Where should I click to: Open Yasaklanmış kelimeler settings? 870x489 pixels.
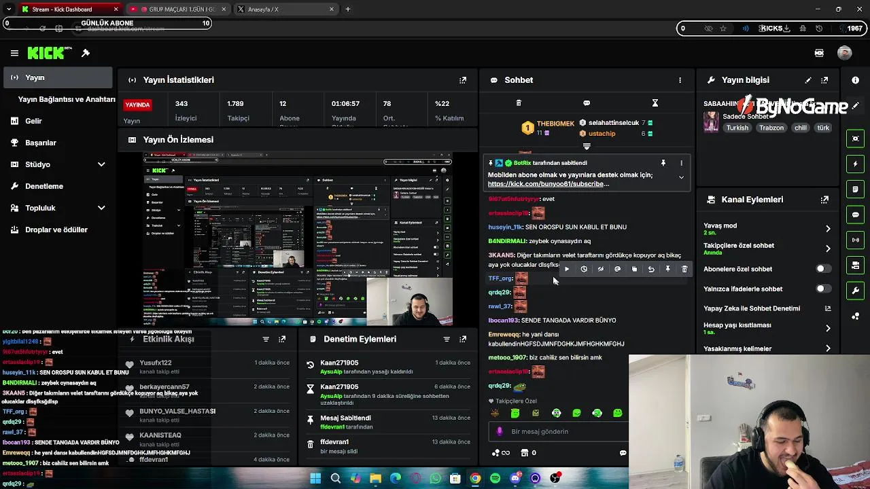click(x=767, y=348)
